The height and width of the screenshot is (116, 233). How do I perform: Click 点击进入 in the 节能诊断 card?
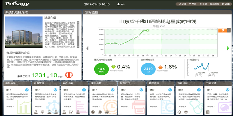[x=183, y=107]
